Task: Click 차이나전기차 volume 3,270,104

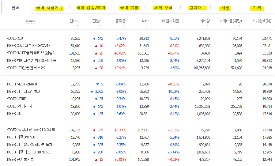Action: [203, 61]
